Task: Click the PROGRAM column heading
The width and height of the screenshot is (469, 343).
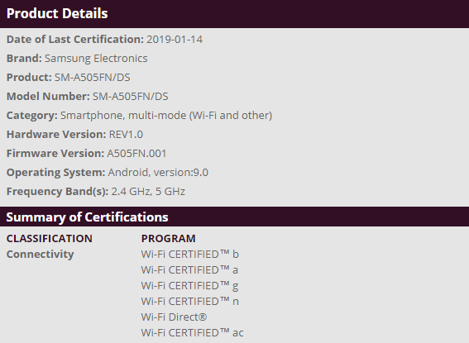Action: [x=169, y=238]
